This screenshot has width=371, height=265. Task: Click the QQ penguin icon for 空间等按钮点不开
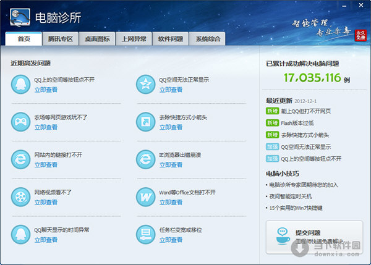(x=21, y=85)
